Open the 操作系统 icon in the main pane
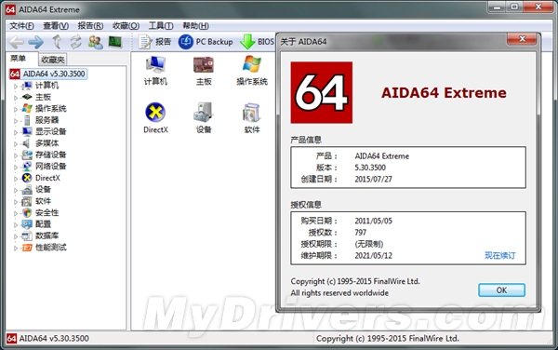This screenshot has width=558, height=350. 252,71
